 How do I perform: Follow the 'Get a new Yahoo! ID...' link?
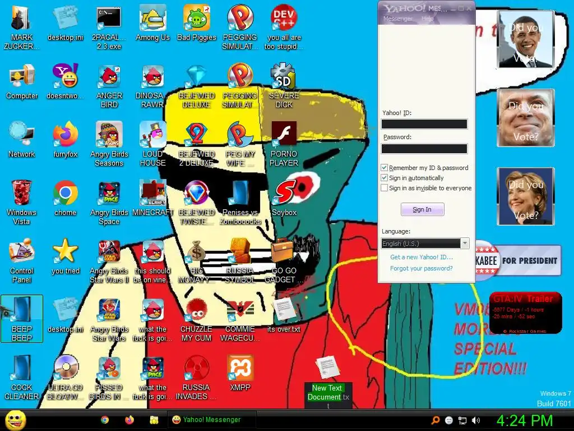(422, 257)
